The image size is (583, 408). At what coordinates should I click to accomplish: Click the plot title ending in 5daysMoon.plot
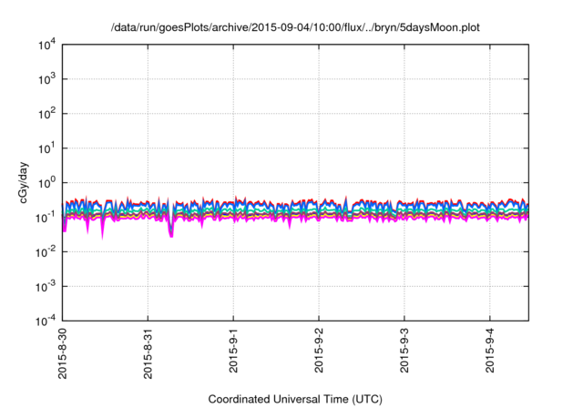295,27
